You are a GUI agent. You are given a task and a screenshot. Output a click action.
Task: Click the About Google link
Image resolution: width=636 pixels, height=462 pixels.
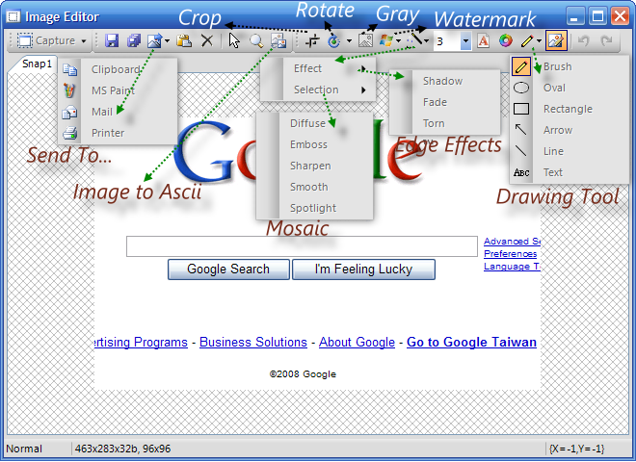point(357,342)
